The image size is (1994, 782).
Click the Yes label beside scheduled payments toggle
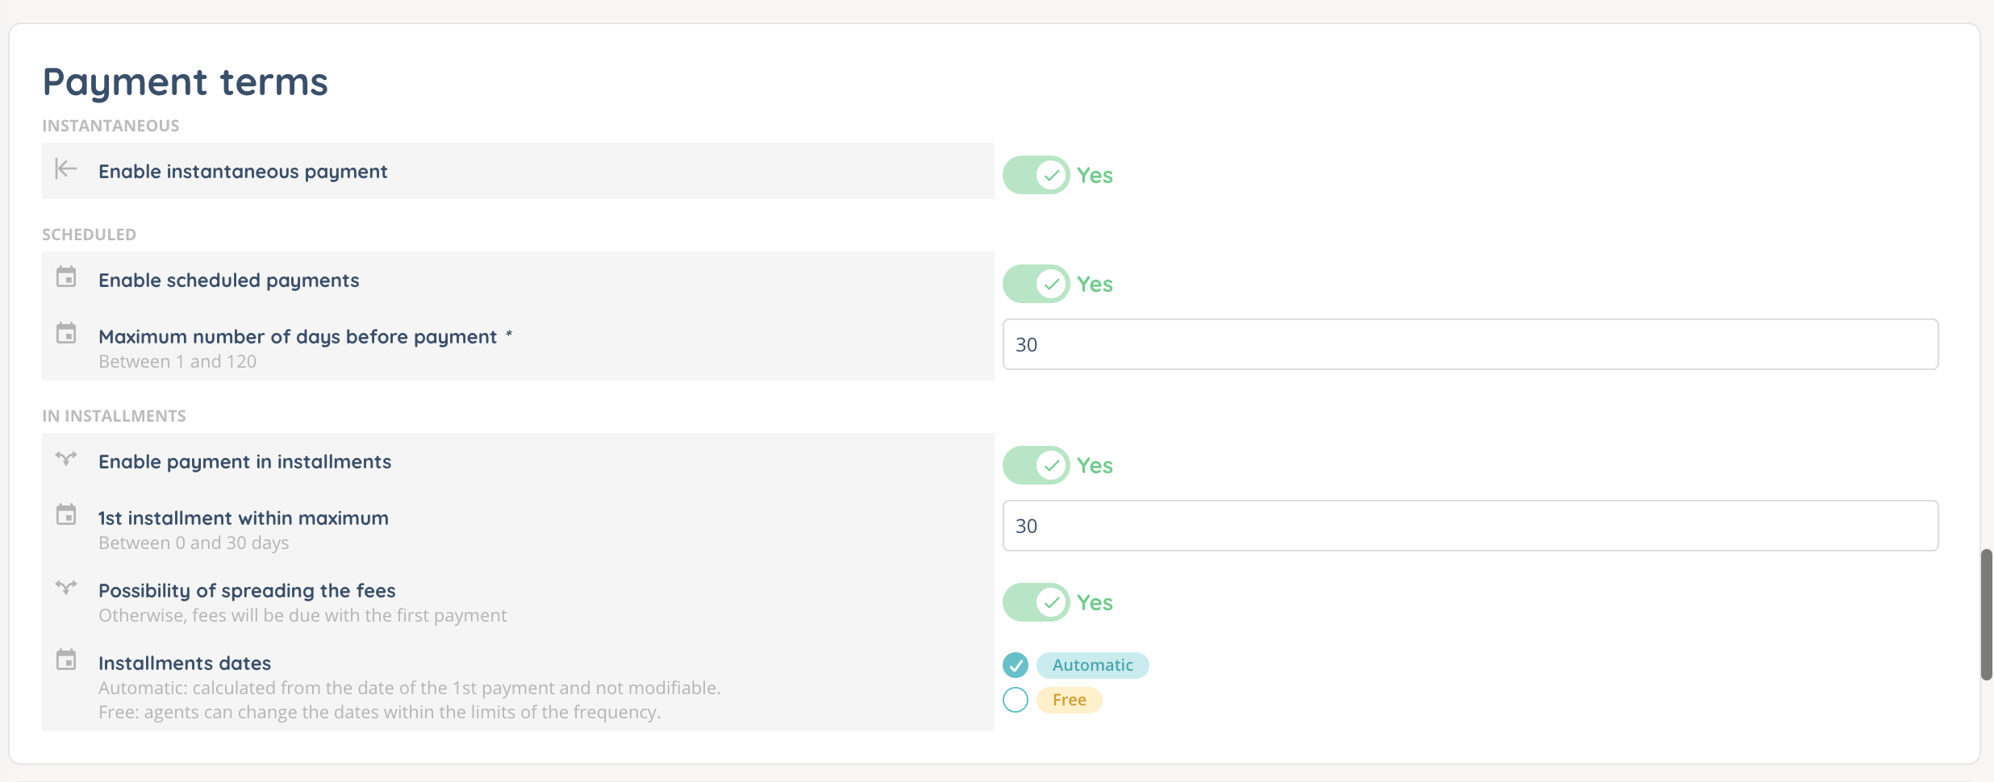(1095, 285)
